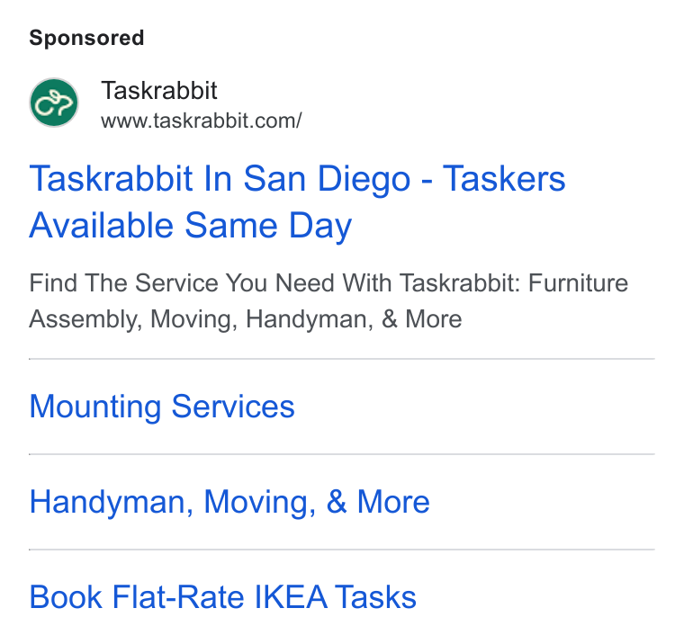This screenshot has height=644, width=684.
Task: Open the sitelink for mounting services
Action: click(x=162, y=407)
